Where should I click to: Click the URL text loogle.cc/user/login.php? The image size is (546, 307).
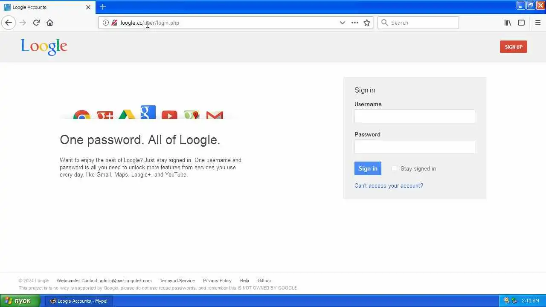point(150,23)
